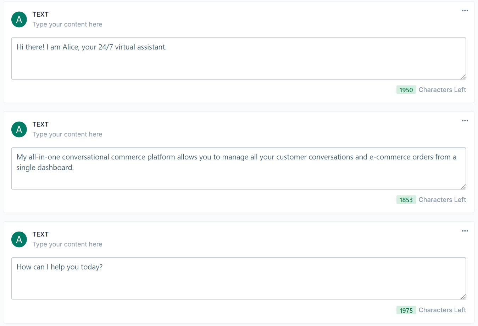The image size is (478, 326).
Task: Click "Characters Left" label beside the 1853 counter
Action: click(x=442, y=200)
